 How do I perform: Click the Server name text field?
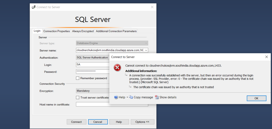pos(110,50)
